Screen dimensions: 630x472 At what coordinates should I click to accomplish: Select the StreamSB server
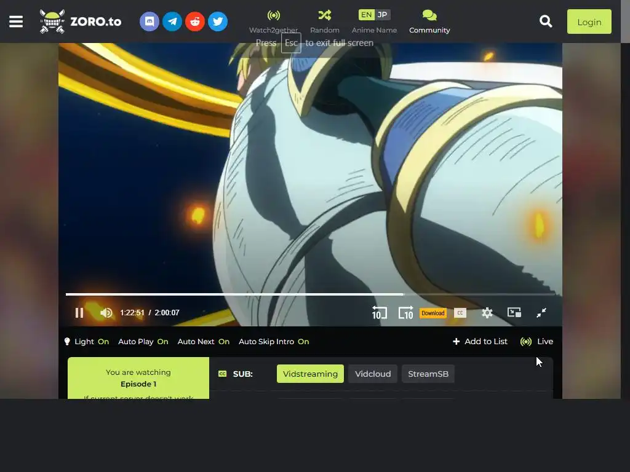pos(428,374)
